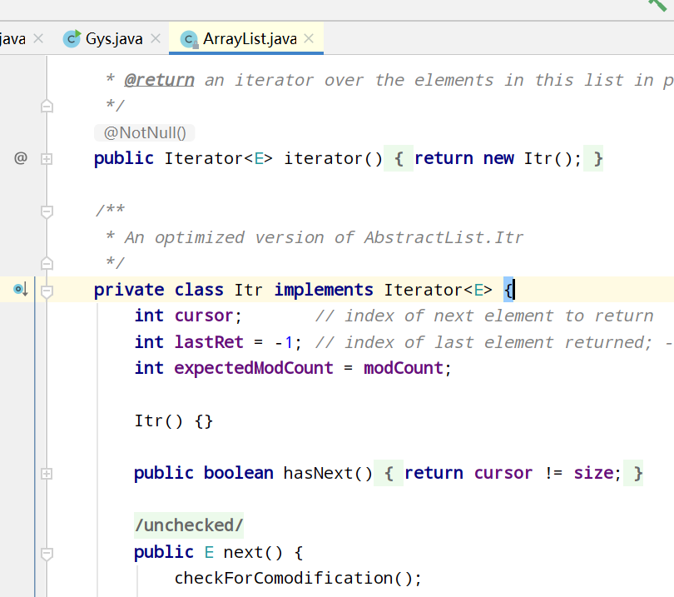The image size is (674, 597).
Task: Click fold end marker below 'An optimized version'
Action: pyautogui.click(x=47, y=263)
